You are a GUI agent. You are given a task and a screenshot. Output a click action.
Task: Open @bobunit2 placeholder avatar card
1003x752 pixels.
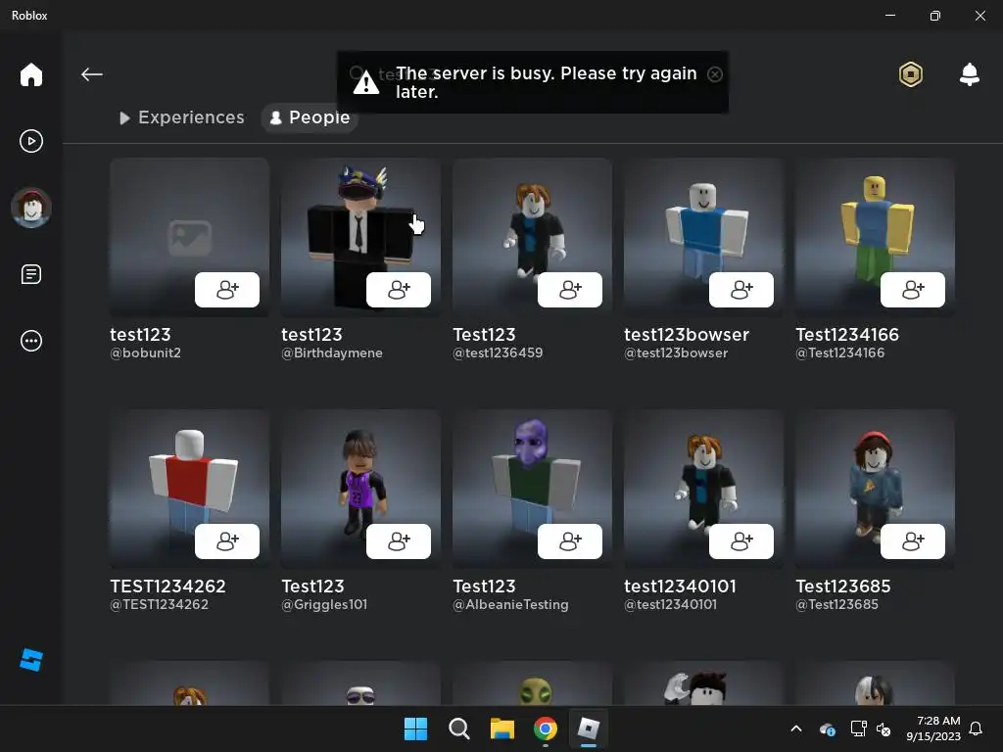tap(189, 237)
